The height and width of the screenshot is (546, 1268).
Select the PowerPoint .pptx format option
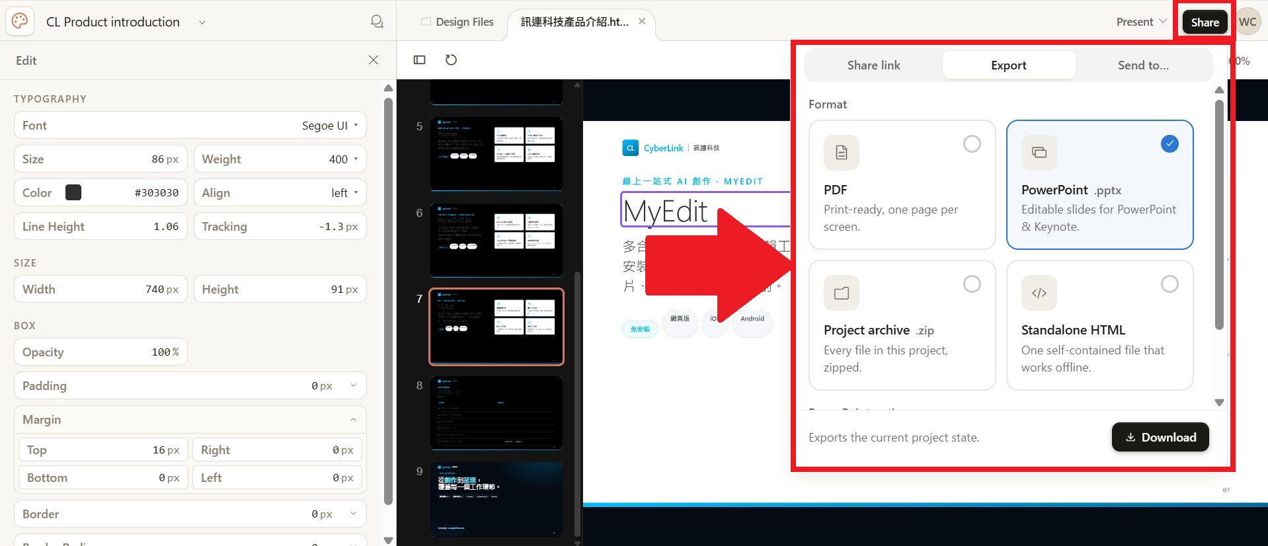[1099, 184]
